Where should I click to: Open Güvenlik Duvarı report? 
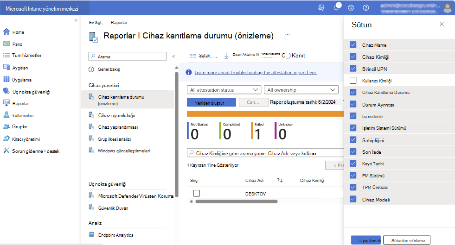coord(113,208)
